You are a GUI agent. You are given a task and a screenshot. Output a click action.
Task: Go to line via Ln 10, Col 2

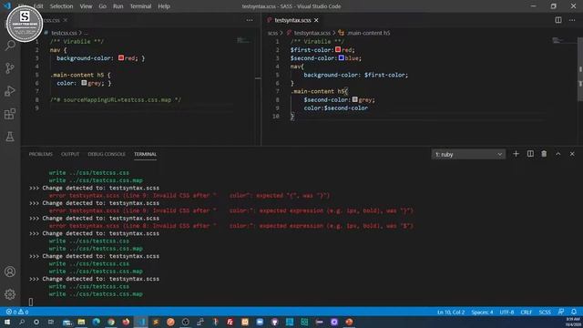click(x=451, y=312)
